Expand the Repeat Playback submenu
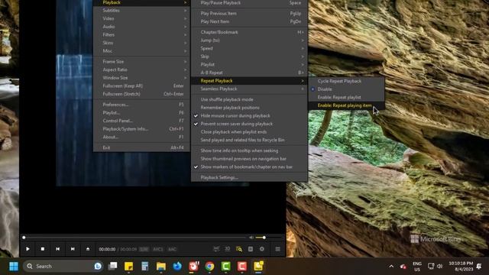 coord(249,81)
